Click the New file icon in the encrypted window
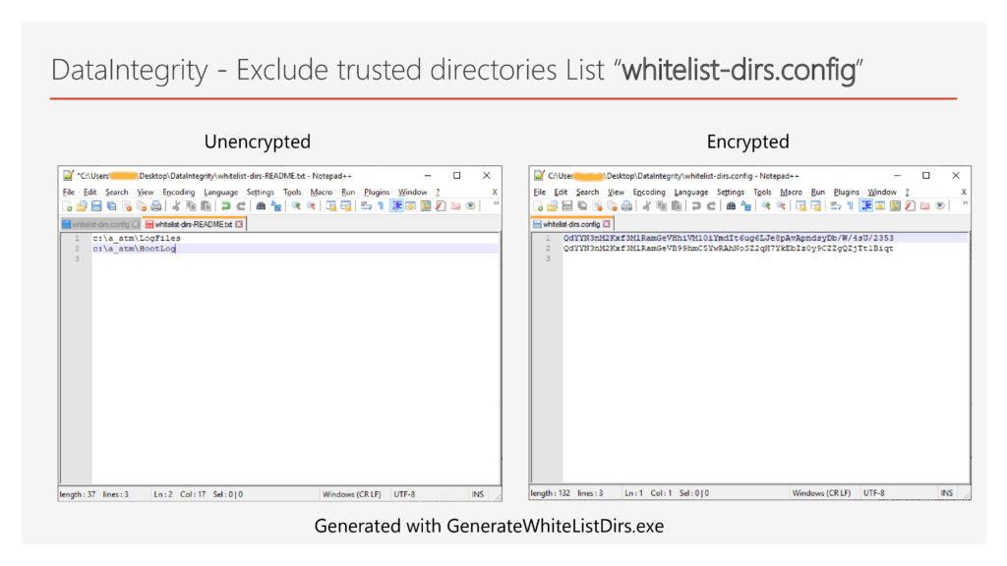This screenshot has width=1007, height=566. point(538,206)
